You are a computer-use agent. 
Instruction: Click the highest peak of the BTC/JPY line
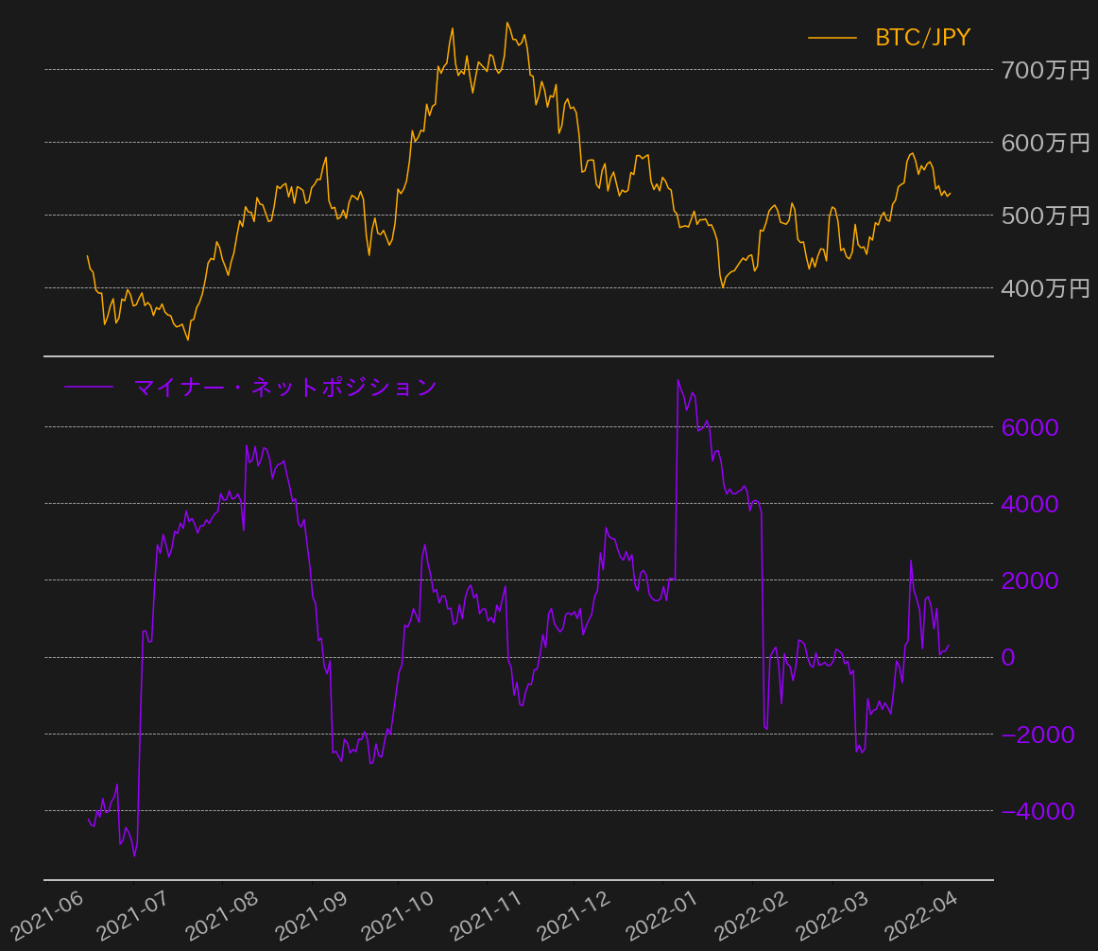507,23
